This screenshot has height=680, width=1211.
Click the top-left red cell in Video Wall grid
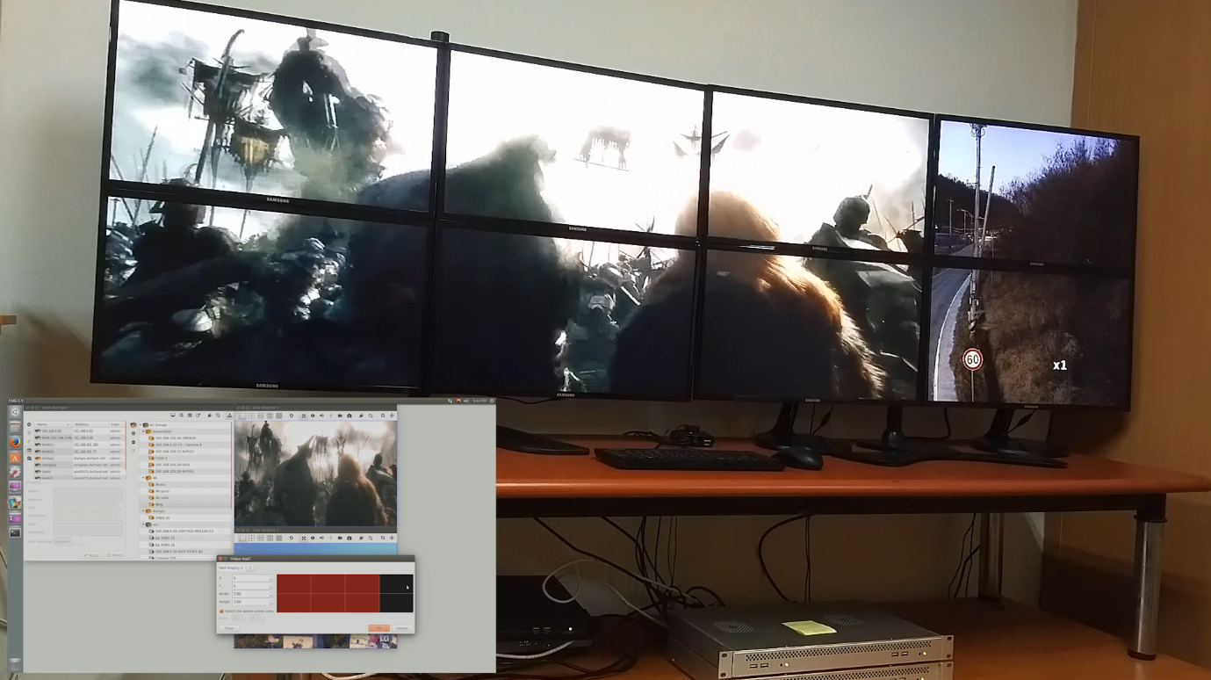(x=293, y=583)
